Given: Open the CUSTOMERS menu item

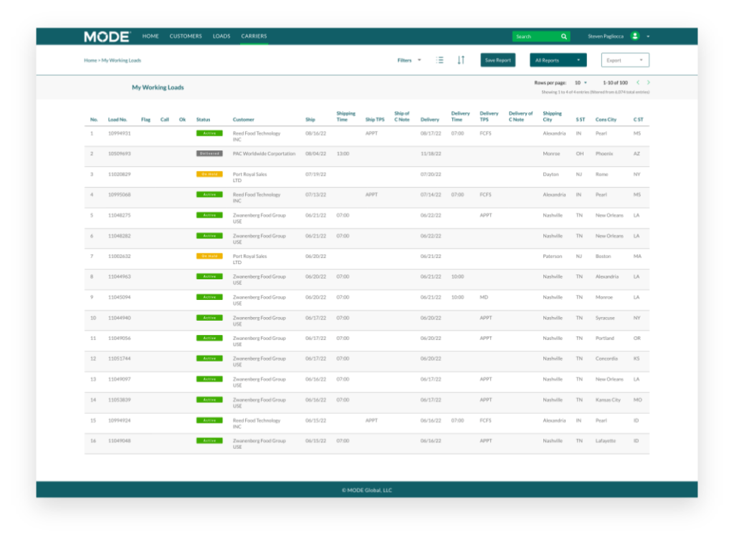Looking at the screenshot, I should 186,36.
